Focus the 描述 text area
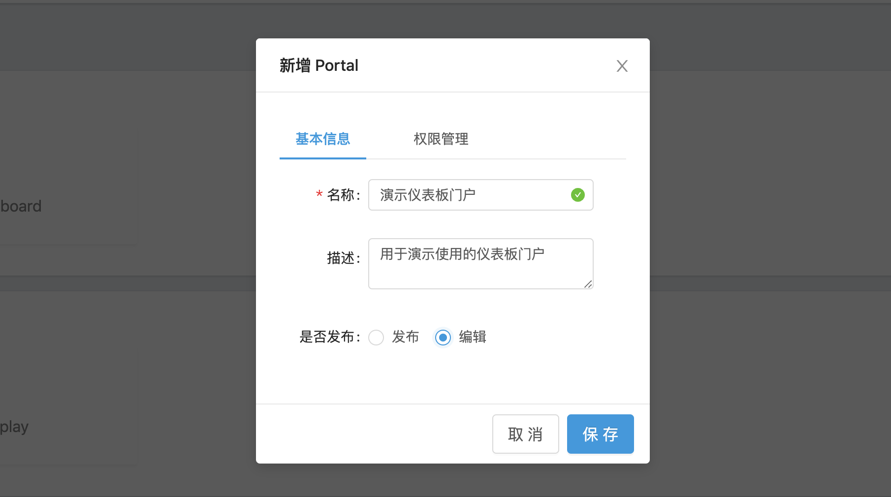The width and height of the screenshot is (891, 497). pos(480,264)
